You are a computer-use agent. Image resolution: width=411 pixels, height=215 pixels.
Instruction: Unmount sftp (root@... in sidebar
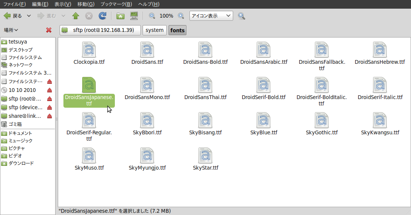[50, 99]
